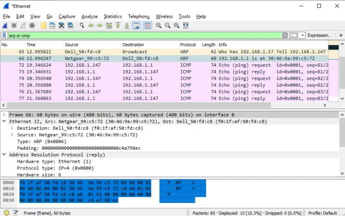Image resolution: width=345 pixels, height=216 pixels.
Task: Open Find Packet magnifier tool
Action: (x=82, y=25)
